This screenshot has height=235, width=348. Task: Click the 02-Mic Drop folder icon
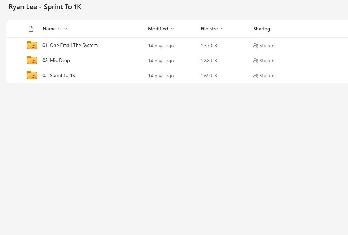pos(32,60)
